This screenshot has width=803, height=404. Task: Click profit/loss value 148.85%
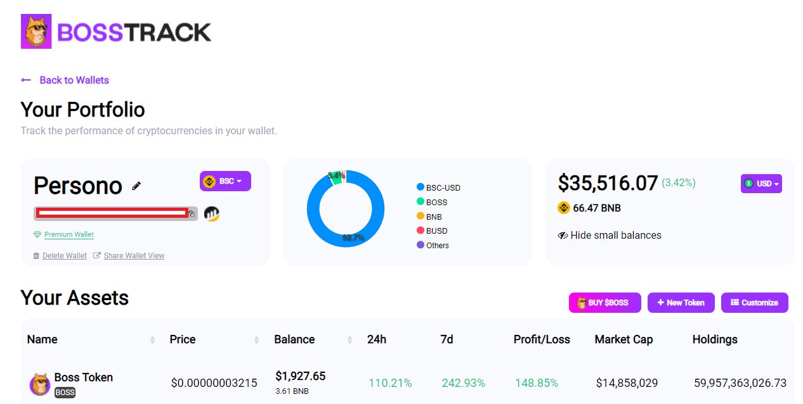[537, 383]
